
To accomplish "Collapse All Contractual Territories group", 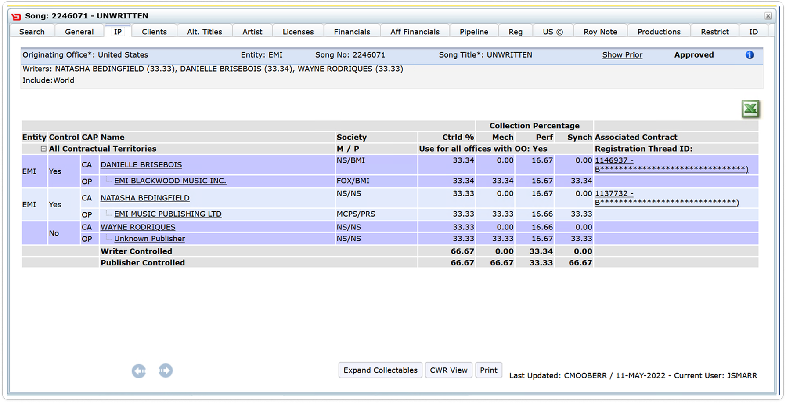I will pyautogui.click(x=43, y=149).
